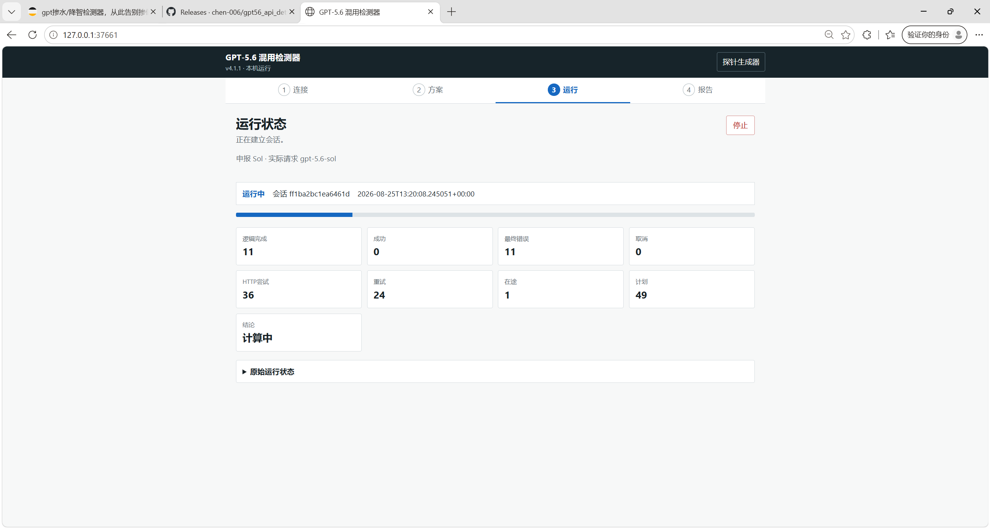The height and width of the screenshot is (529, 990).
Task: Switch to the gpt掺水/降智检测器 browser tab
Action: [92, 12]
